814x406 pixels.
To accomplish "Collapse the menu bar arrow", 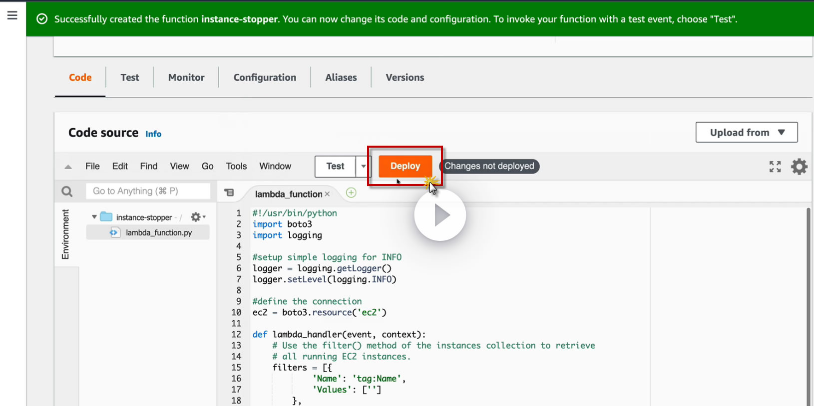I will 68,167.
